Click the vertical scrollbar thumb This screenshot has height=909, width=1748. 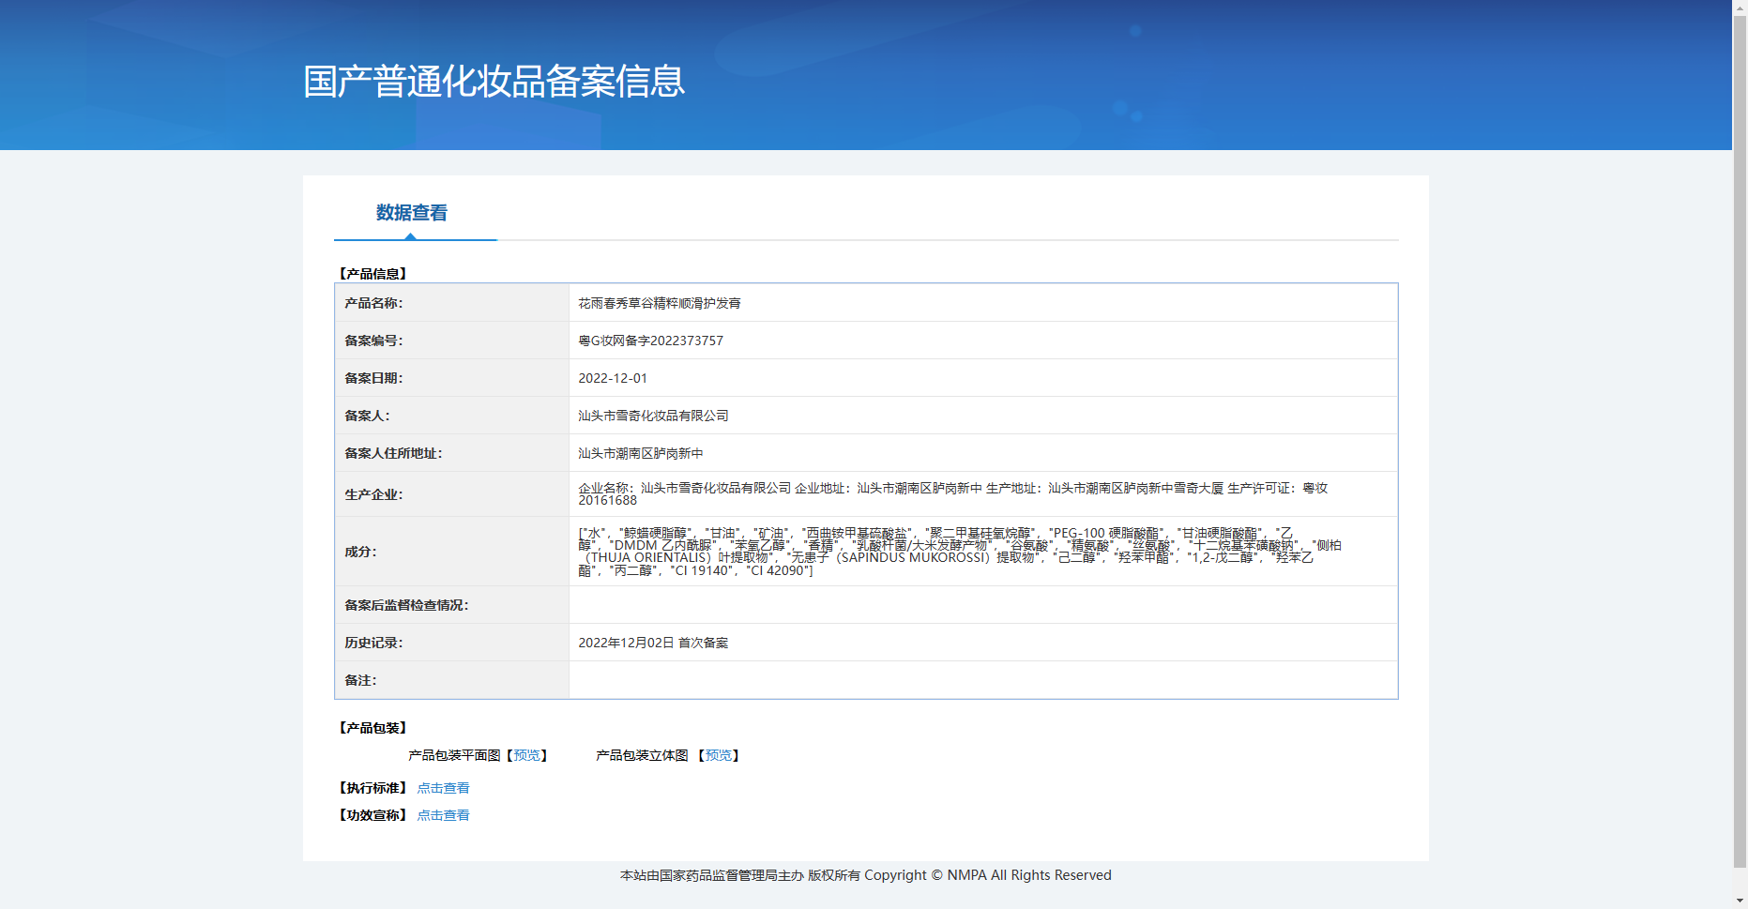1740,441
